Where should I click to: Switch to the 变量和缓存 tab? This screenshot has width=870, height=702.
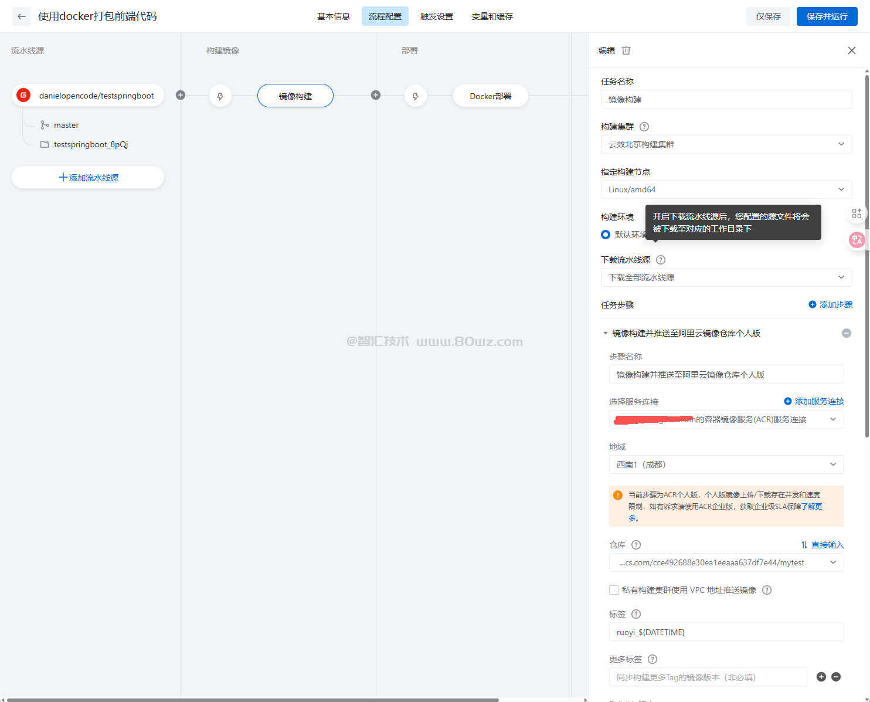click(x=492, y=16)
